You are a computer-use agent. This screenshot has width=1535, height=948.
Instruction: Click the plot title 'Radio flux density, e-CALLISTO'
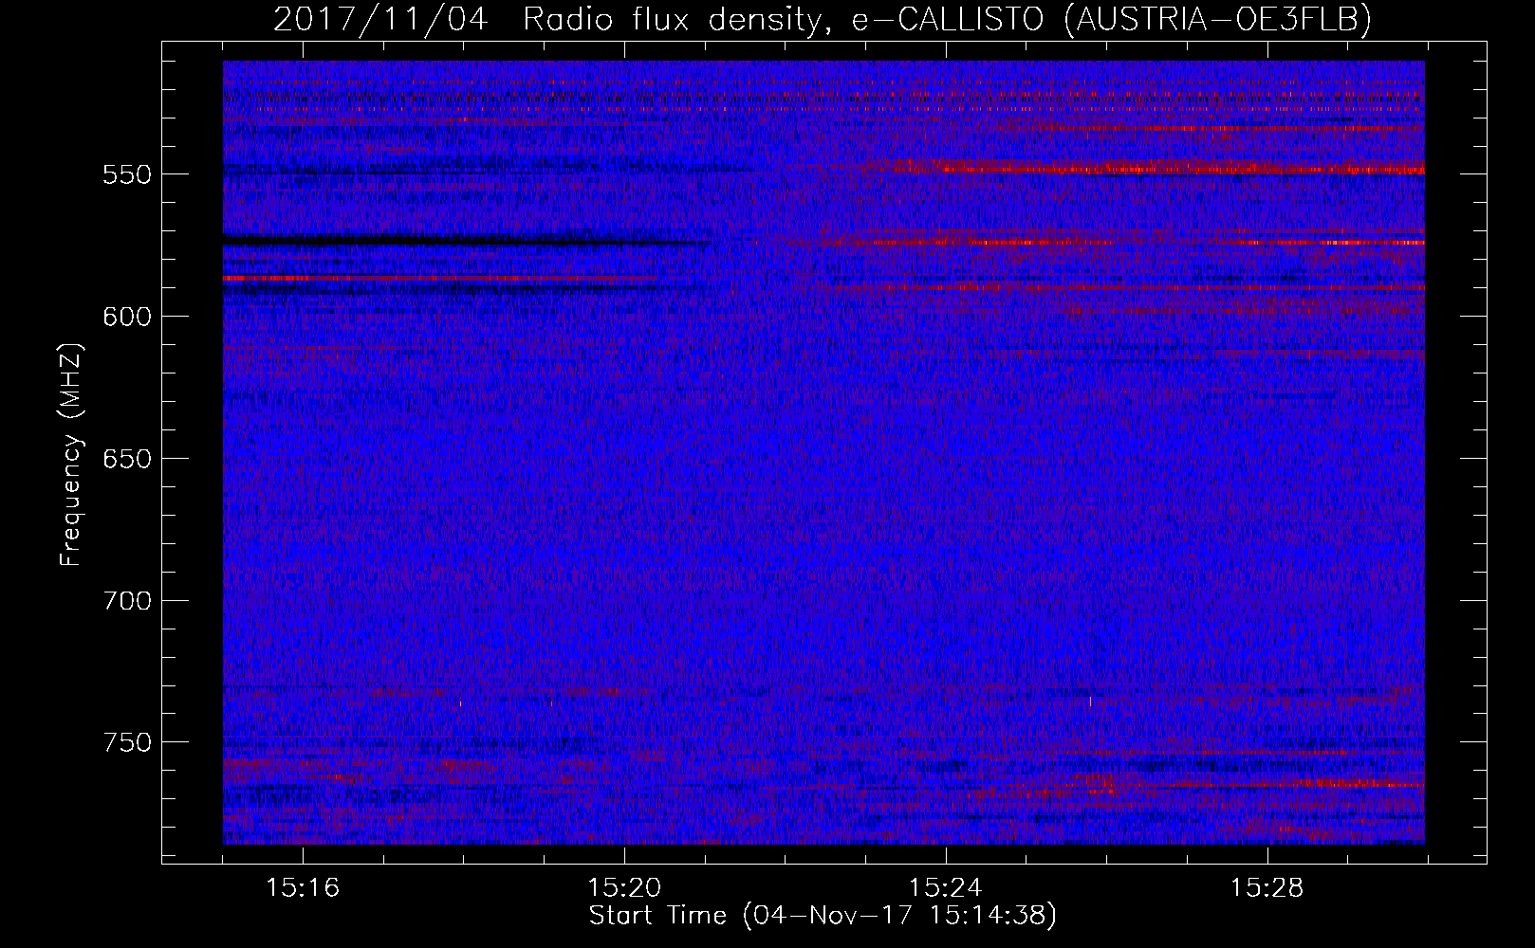point(783,19)
